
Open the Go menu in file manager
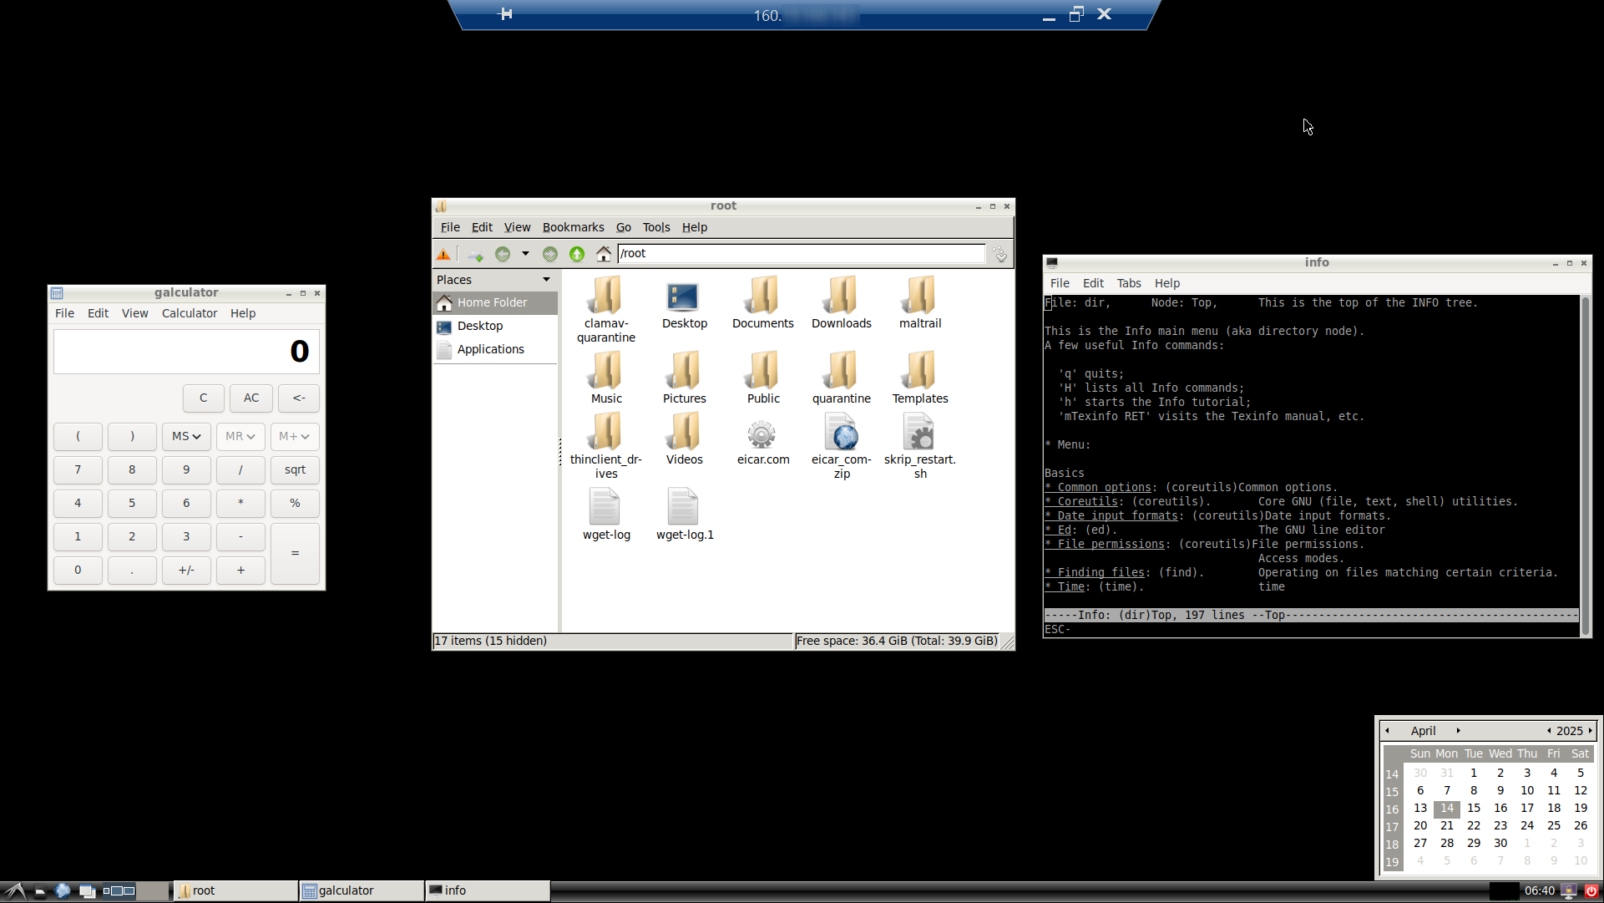click(624, 227)
